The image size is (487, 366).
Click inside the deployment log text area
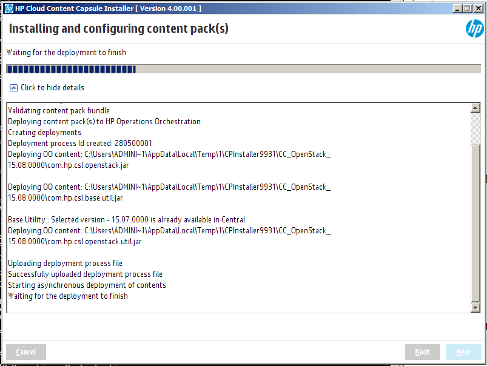[237, 206]
